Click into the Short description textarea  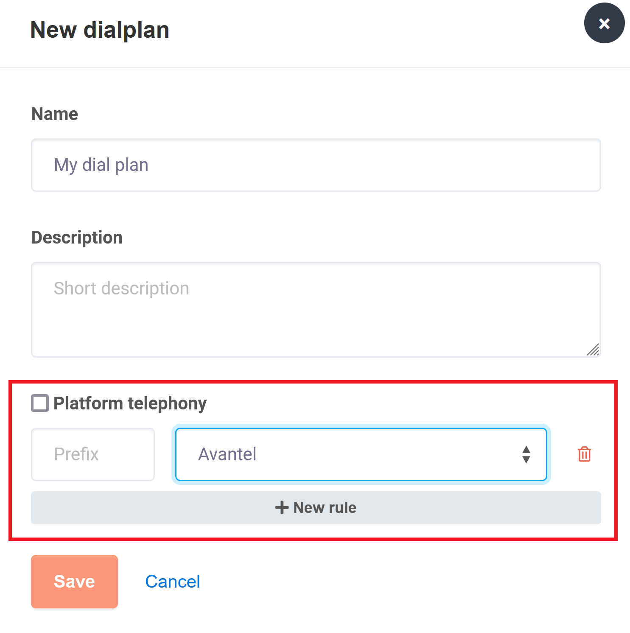click(x=316, y=310)
